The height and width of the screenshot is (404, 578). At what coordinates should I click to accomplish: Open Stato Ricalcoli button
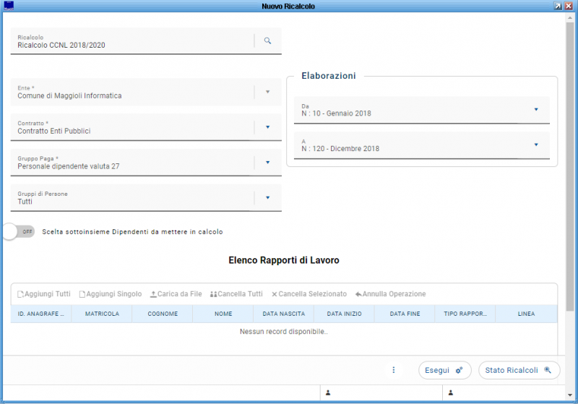pos(519,370)
